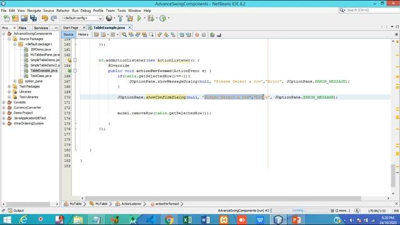Collapse code fold at addActionListener line
Image resolution: width=400 pixels, height=225 pixels.
(75, 60)
